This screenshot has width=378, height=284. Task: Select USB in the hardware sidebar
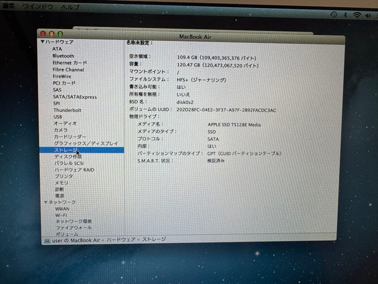tap(58, 117)
